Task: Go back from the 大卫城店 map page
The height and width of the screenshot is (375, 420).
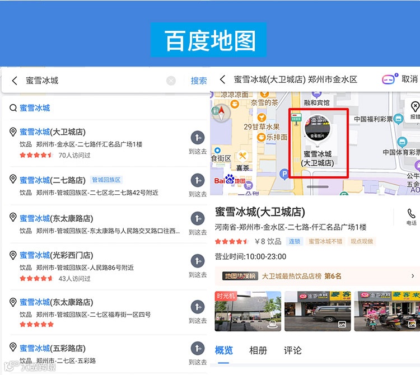Action: coord(222,79)
